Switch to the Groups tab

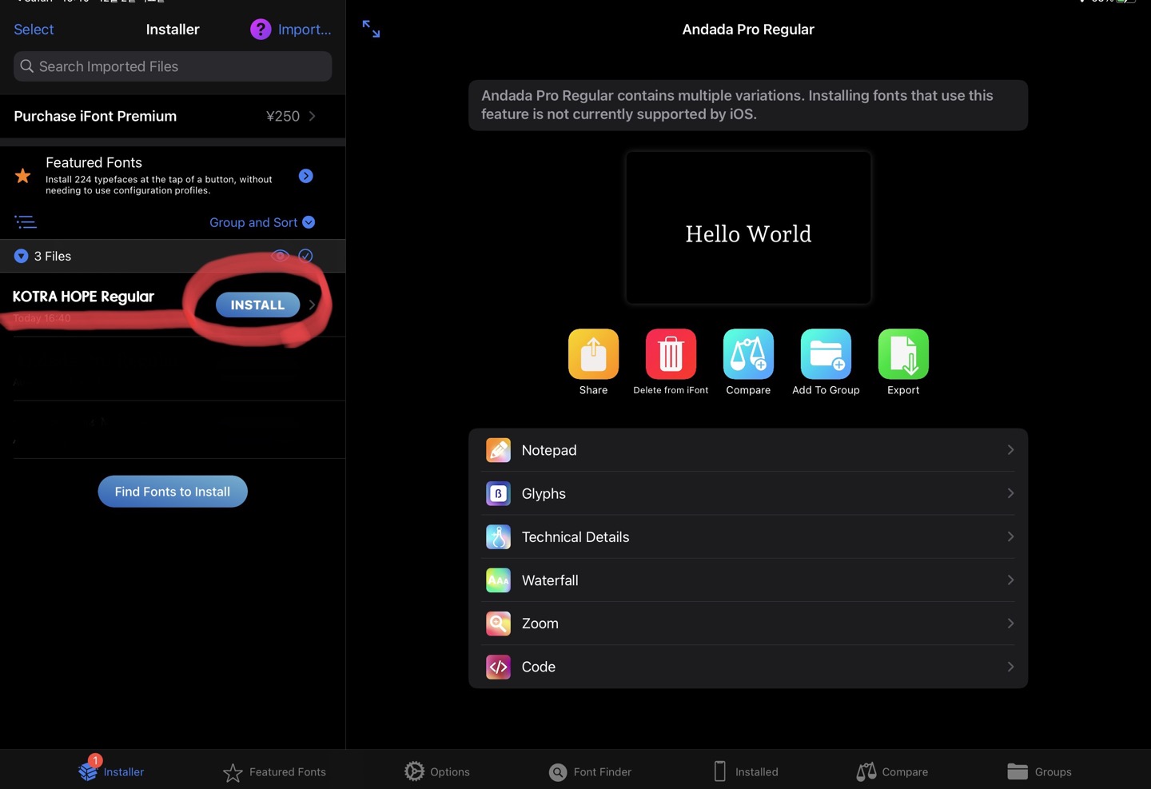click(x=1039, y=771)
